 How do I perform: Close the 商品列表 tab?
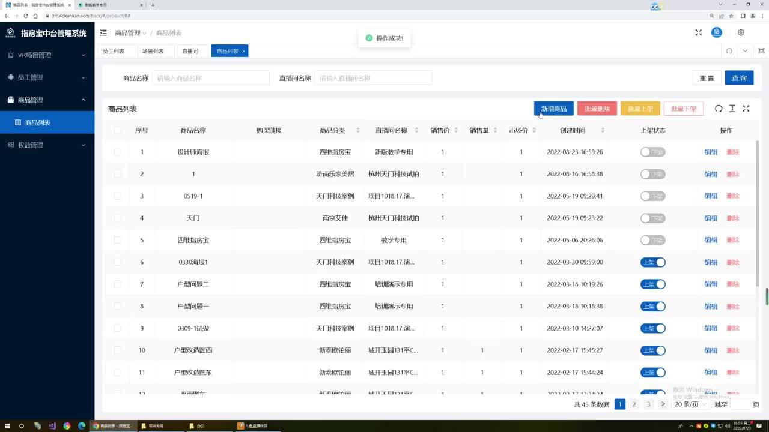pyautogui.click(x=243, y=52)
